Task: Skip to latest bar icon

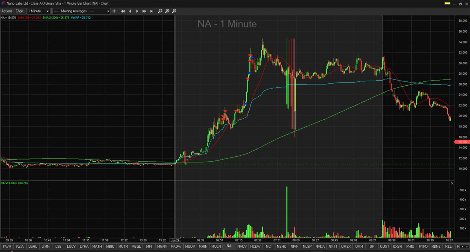Action: pyautogui.click(x=152, y=11)
